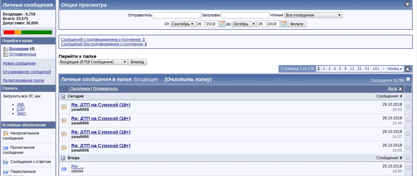Sort by Дата column link
This screenshot has height=176, width=417.
click(392, 89)
